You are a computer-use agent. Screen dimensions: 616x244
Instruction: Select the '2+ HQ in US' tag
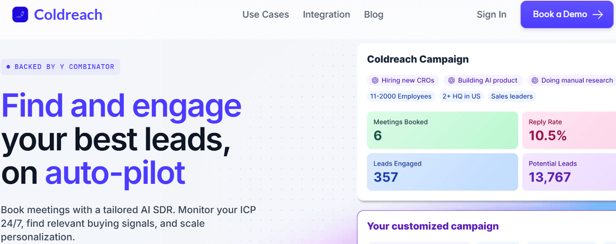pos(461,96)
